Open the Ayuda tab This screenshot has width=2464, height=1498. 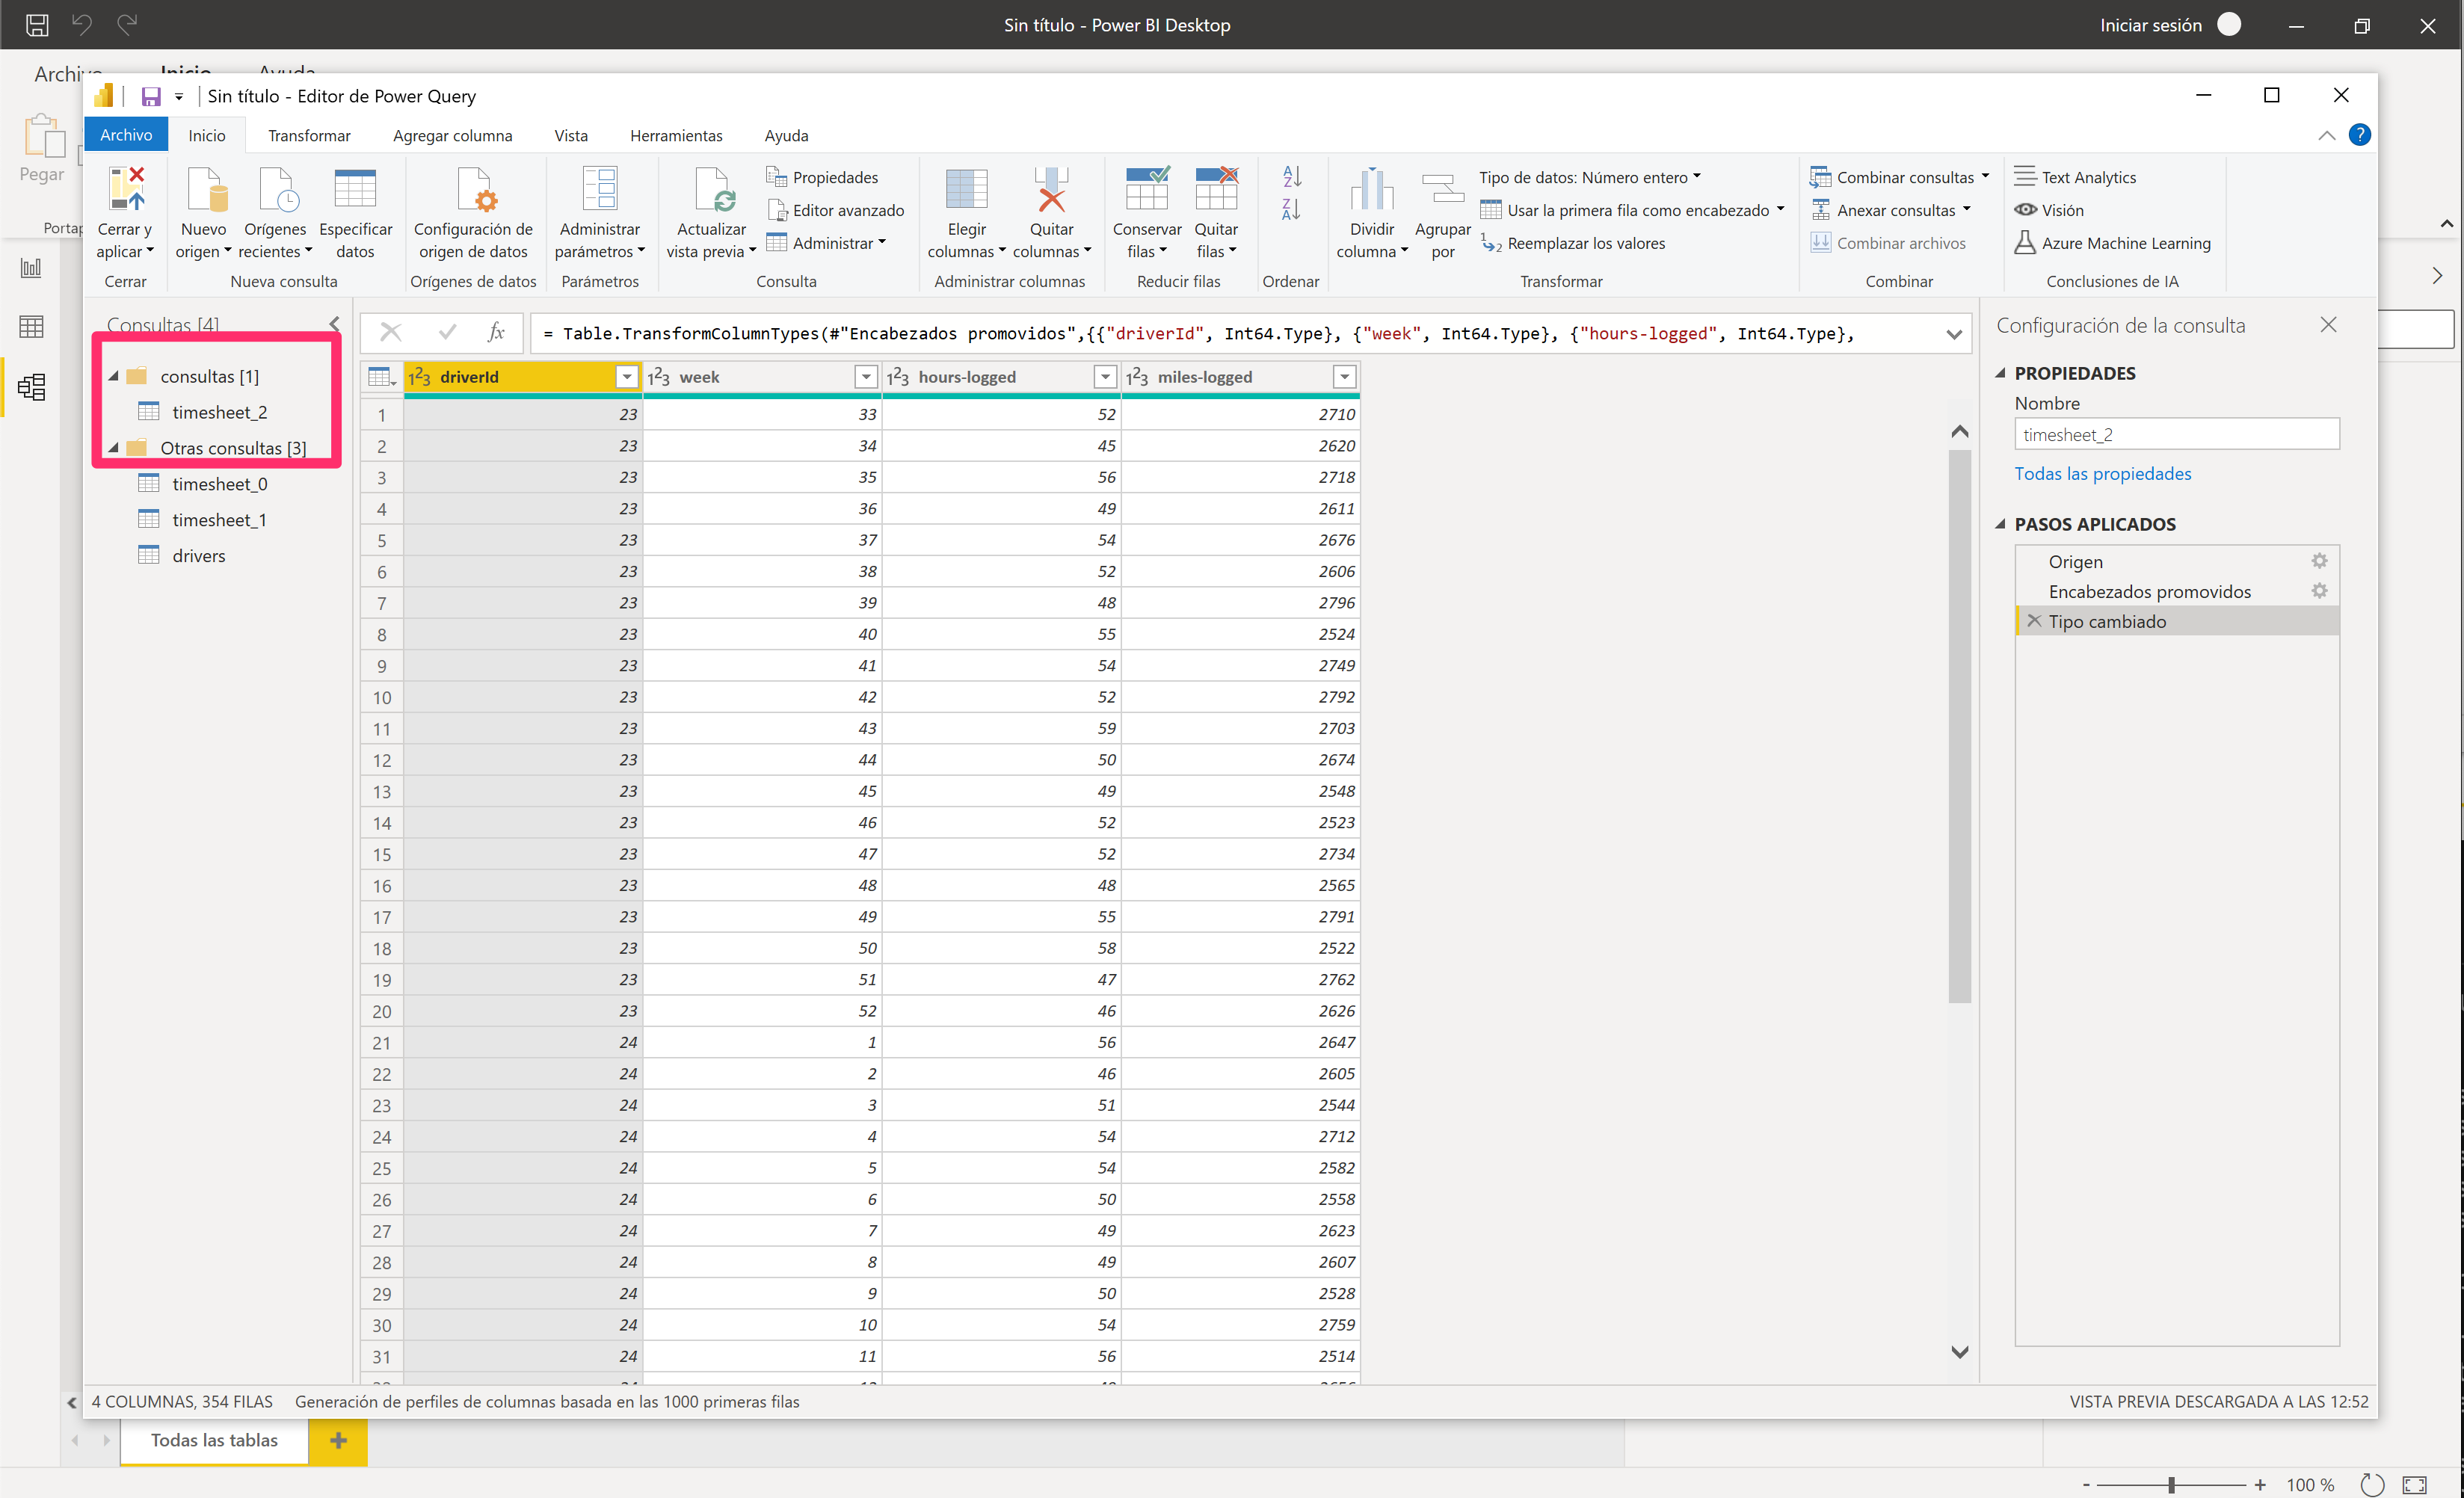click(786, 135)
